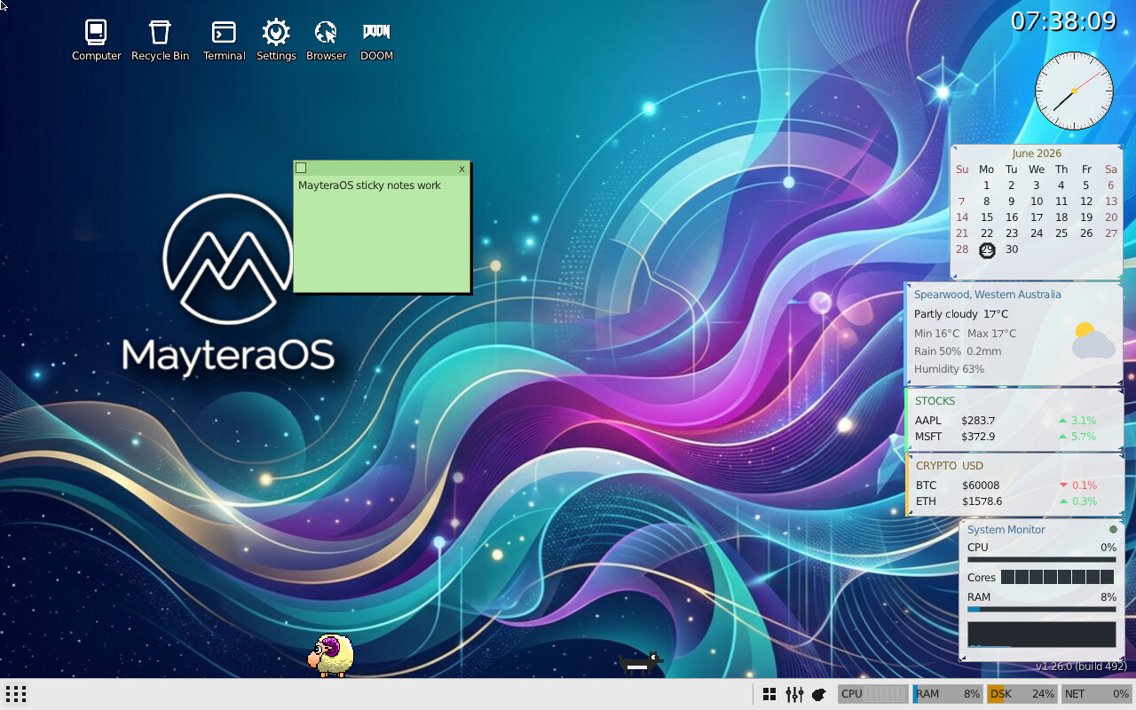Screen dimensions: 1136x710
Task: Click the CRYPTO USD widget title
Action: (950, 466)
